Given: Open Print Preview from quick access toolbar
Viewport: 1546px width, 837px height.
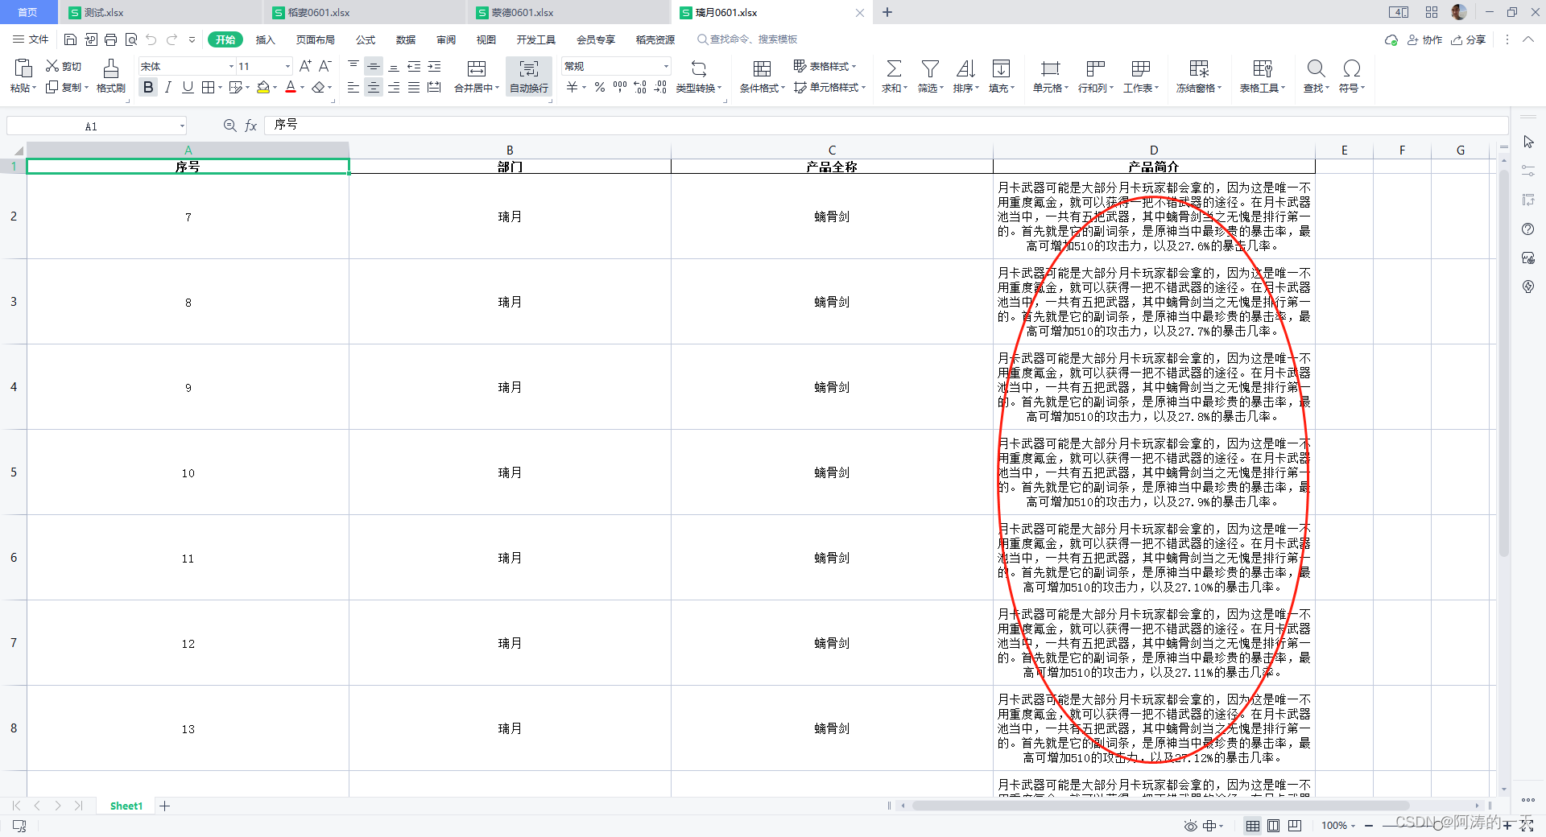Looking at the screenshot, I should pos(131,39).
